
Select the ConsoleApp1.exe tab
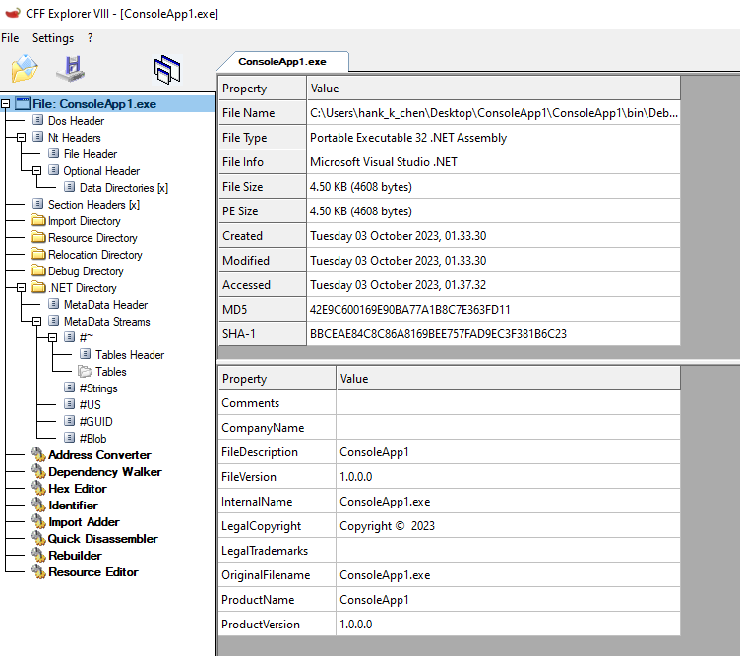pos(282,62)
